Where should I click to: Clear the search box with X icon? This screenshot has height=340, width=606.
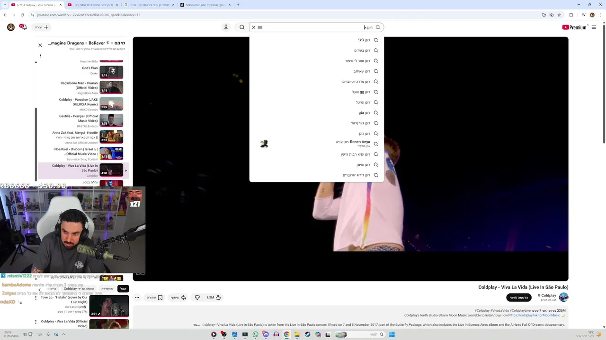click(x=253, y=27)
